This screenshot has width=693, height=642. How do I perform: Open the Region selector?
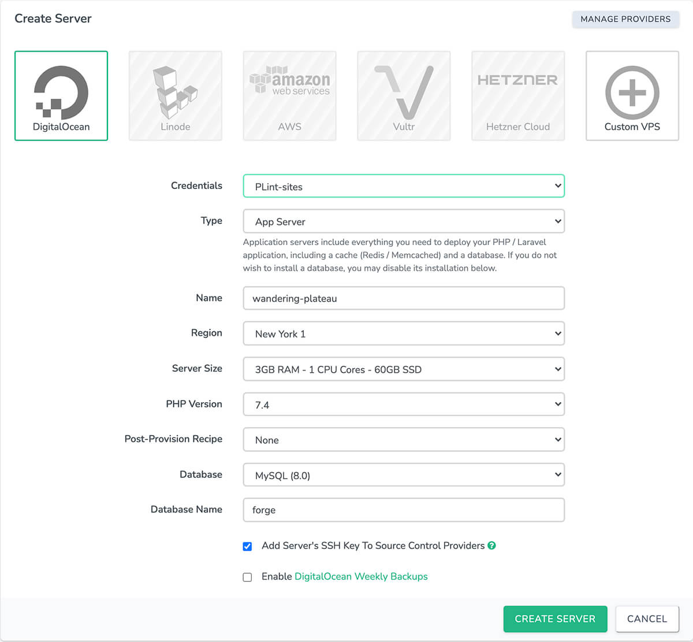coord(403,333)
